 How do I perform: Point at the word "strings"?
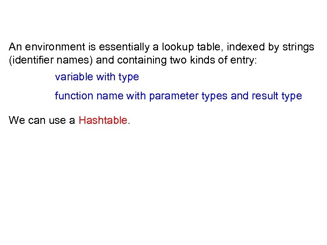coord(296,47)
